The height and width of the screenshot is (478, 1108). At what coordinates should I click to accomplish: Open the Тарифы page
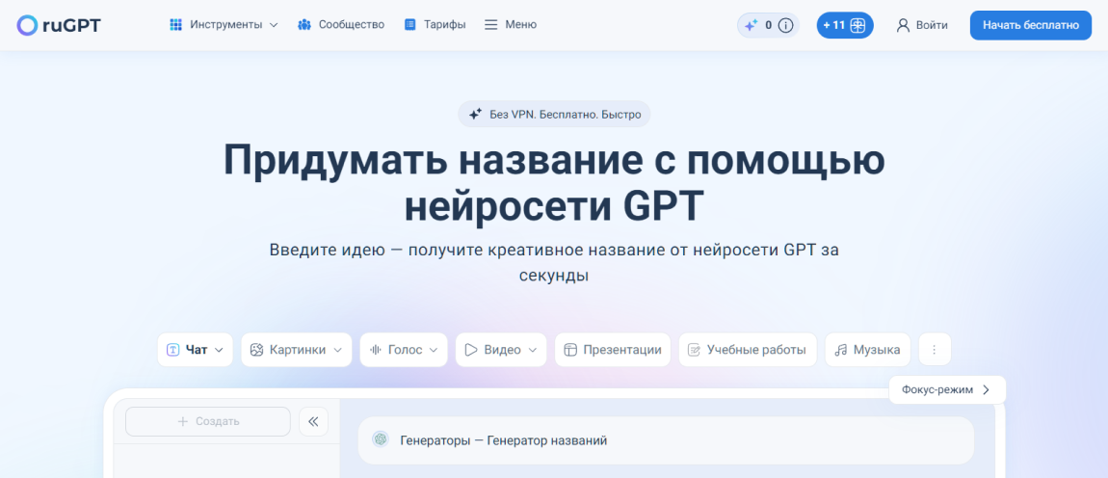click(x=435, y=25)
